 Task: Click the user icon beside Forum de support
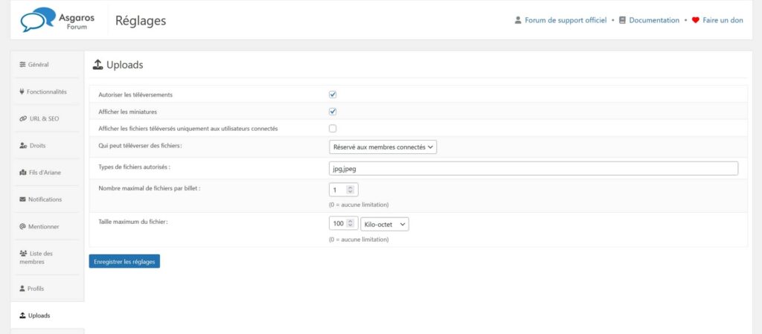click(x=518, y=20)
